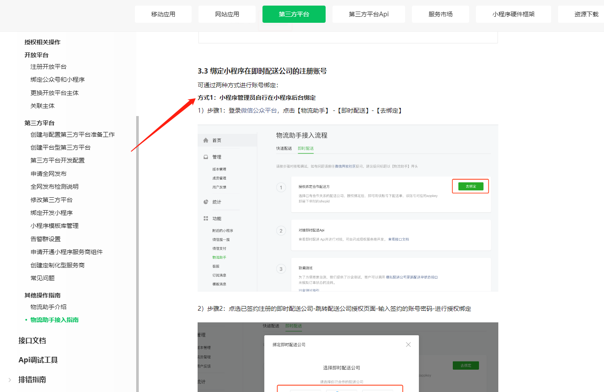Open 创建平台型第三方平台 page

[61, 147]
